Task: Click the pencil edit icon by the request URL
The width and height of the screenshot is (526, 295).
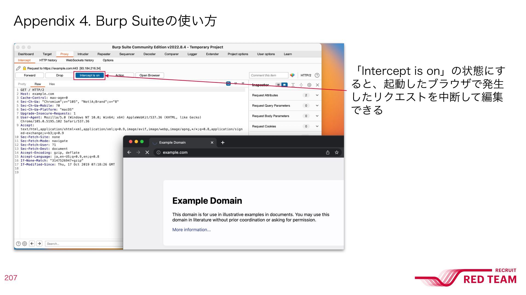Action: tap(18, 68)
